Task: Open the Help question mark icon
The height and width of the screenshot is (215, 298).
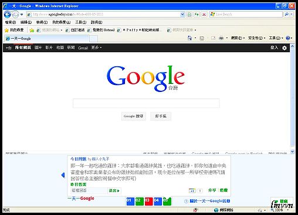Action: (x=288, y=38)
